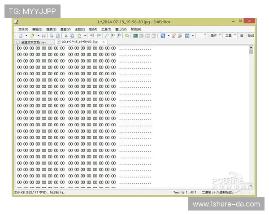The image size is (269, 215).
Task: Click the Find magnifier icon
Action: pyautogui.click(x=106, y=35)
